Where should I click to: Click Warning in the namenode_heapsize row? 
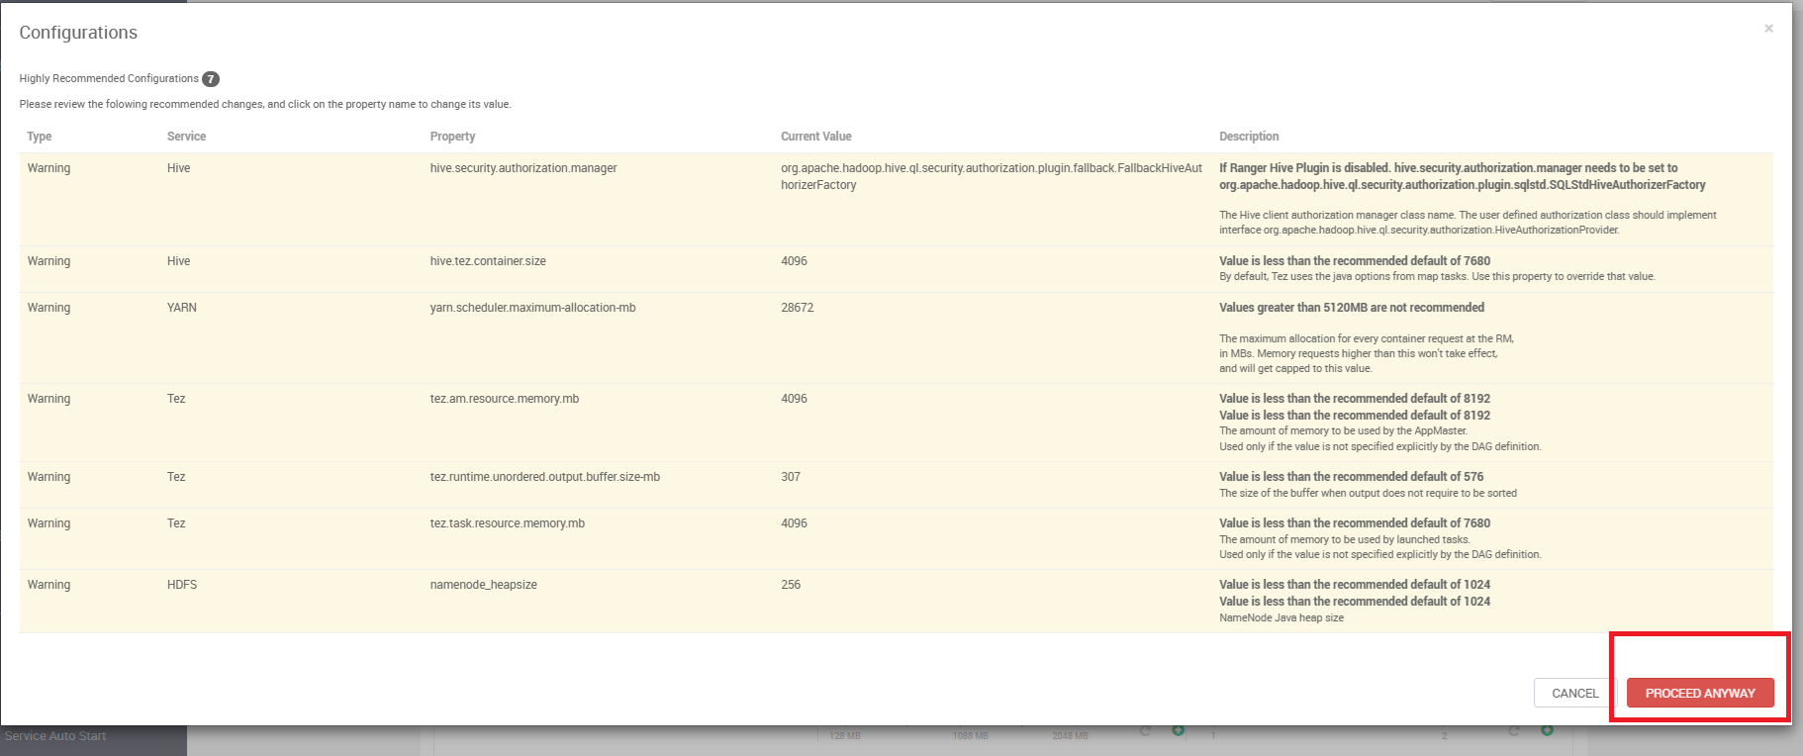pos(49,585)
